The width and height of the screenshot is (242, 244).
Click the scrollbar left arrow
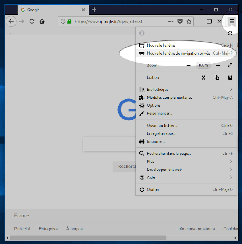(x=7, y=238)
